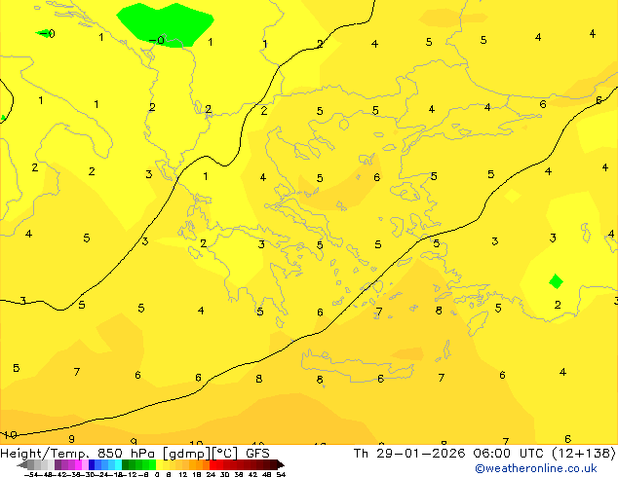The image size is (618, 477).
Task: Click the '10' contour label in the lower left
Action: (x=10, y=435)
